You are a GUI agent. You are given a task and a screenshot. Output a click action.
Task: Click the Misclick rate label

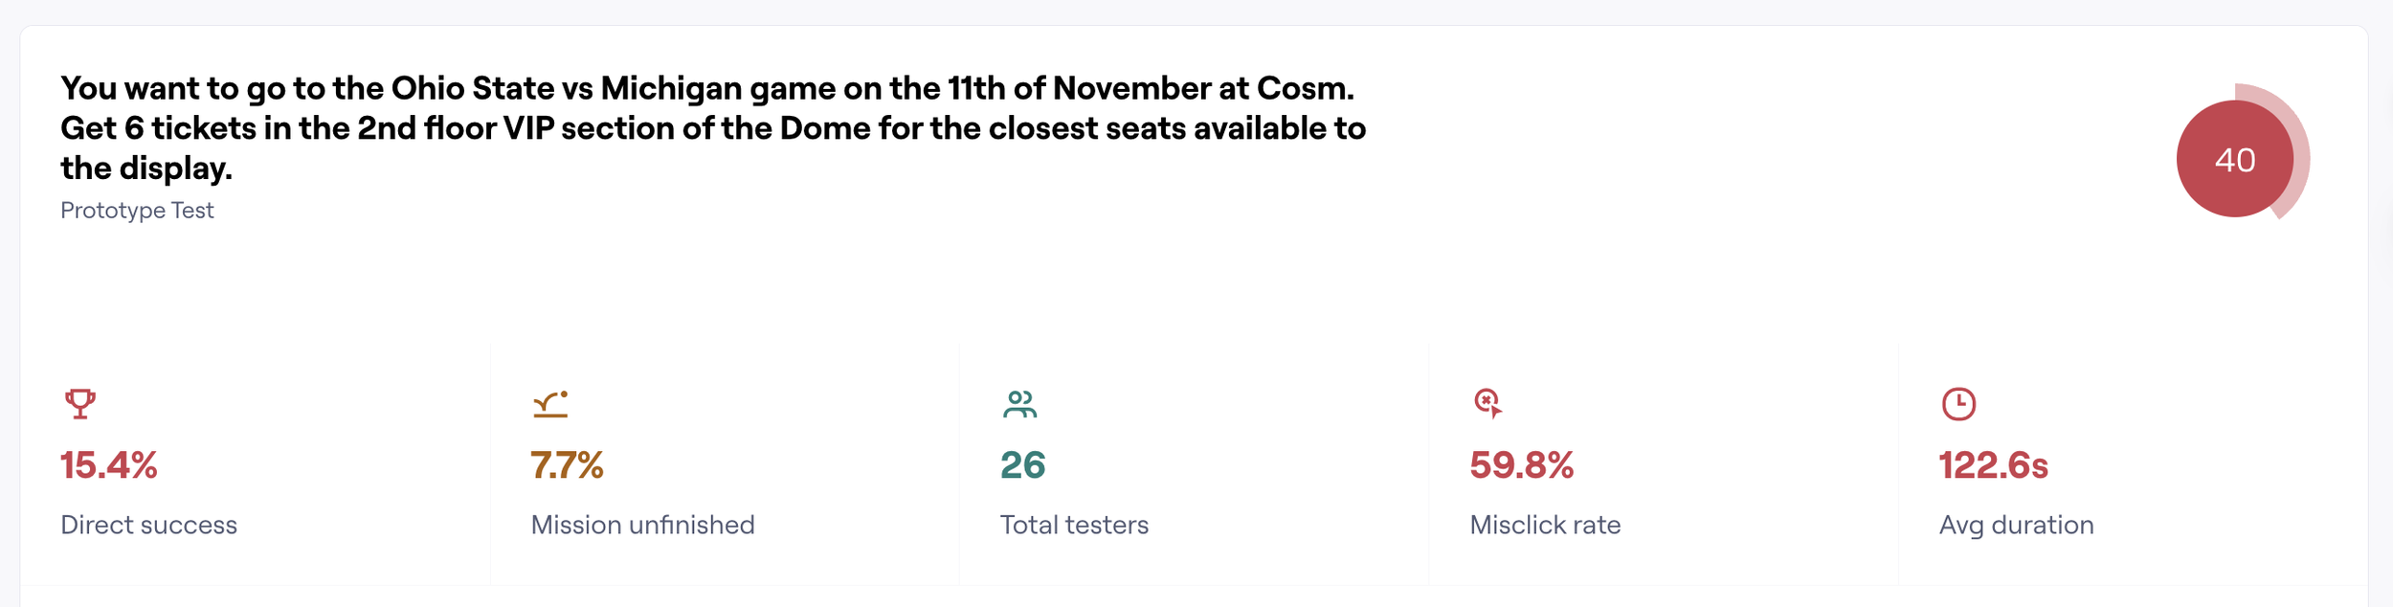1545,525
